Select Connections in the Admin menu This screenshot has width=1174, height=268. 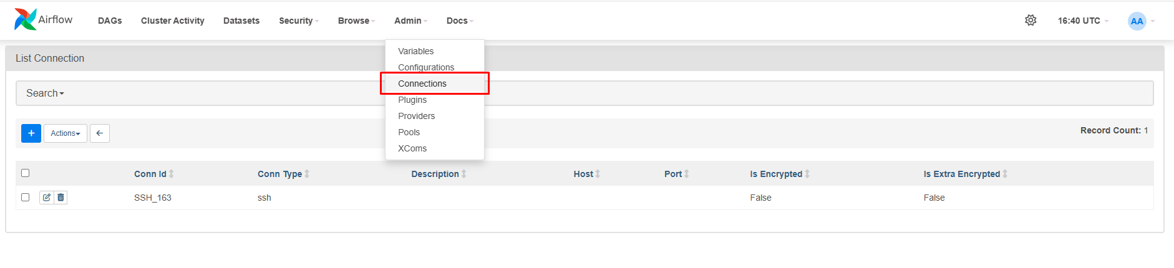click(422, 84)
